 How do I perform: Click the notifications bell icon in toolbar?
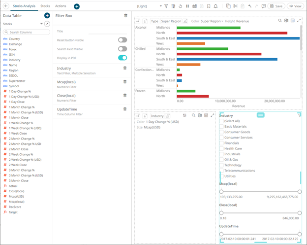click(215, 6)
